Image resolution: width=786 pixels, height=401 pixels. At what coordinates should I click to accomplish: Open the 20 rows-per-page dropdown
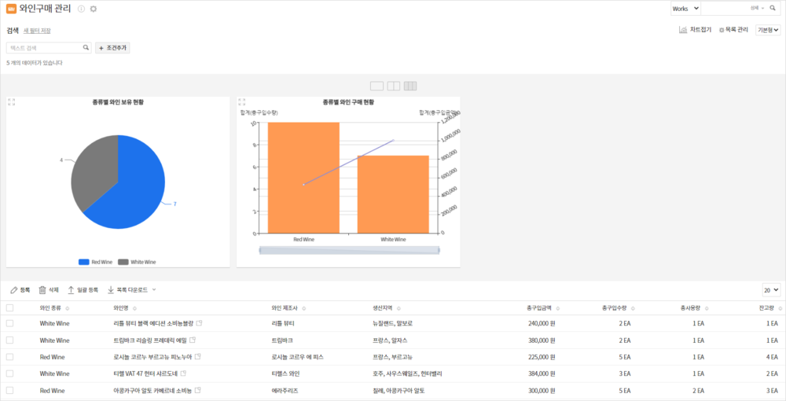click(x=771, y=289)
